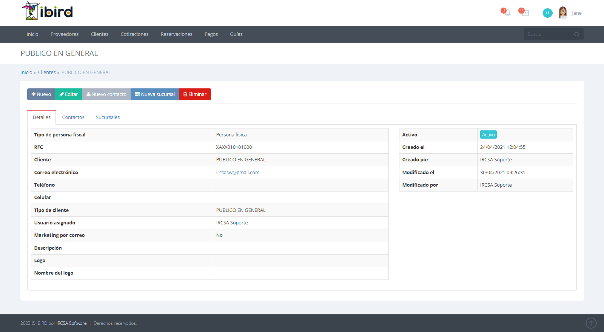Screen dimensions: 604x332
Task: Click the teal counter badge
Action: (547, 13)
